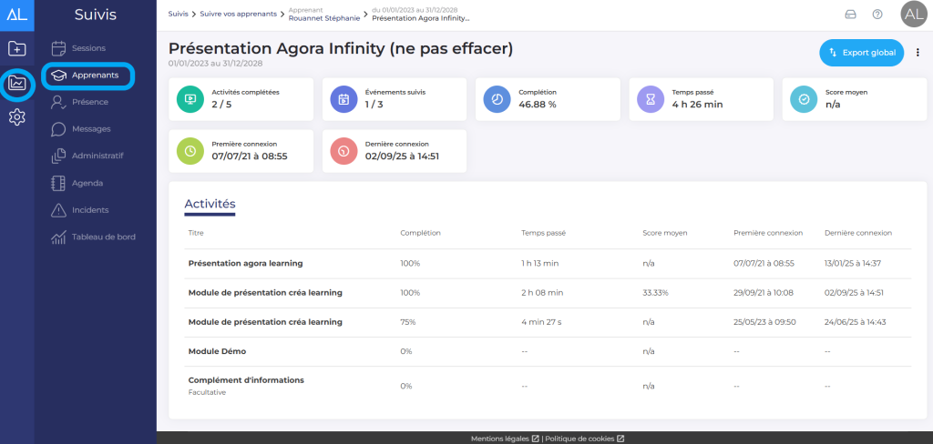Click the Suivis breadcrumb link

[x=179, y=15]
